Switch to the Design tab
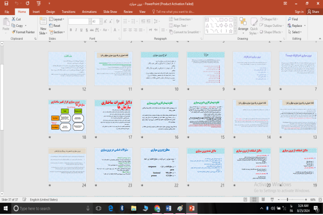 click(51, 11)
